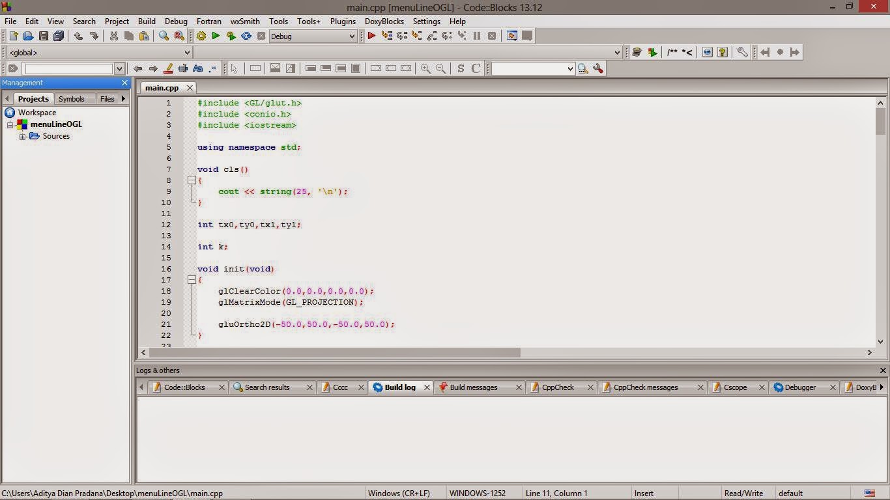Click the Save all files icon
Viewport: 890px width, 500px height.
pos(59,36)
